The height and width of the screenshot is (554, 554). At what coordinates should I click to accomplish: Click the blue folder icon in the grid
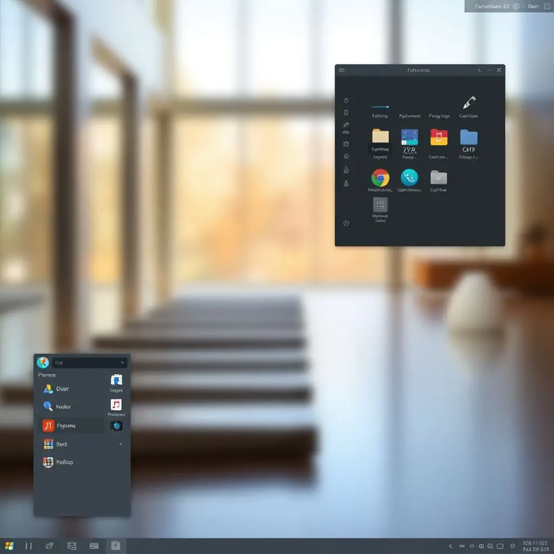pyautogui.click(x=469, y=137)
